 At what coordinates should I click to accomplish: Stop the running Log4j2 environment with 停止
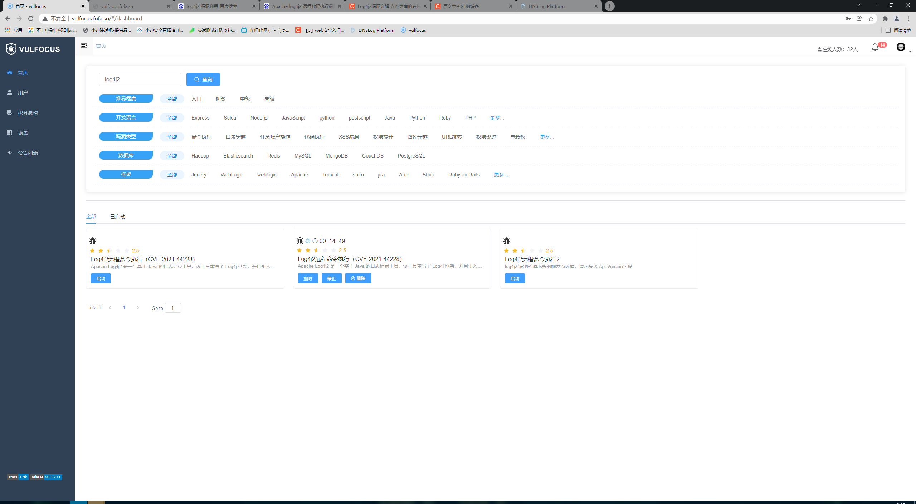point(332,278)
